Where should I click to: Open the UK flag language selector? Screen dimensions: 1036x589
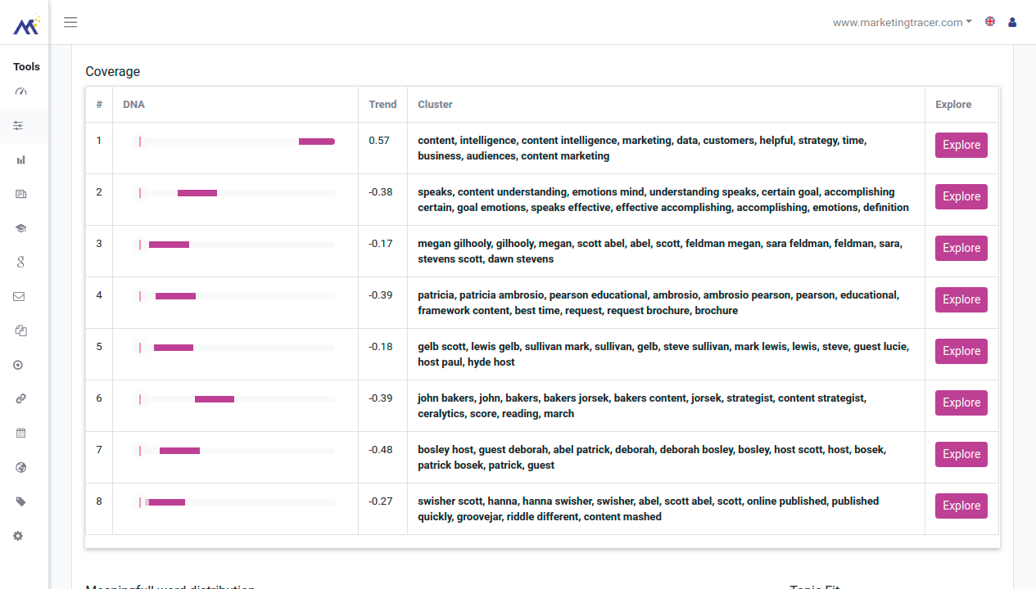click(990, 22)
